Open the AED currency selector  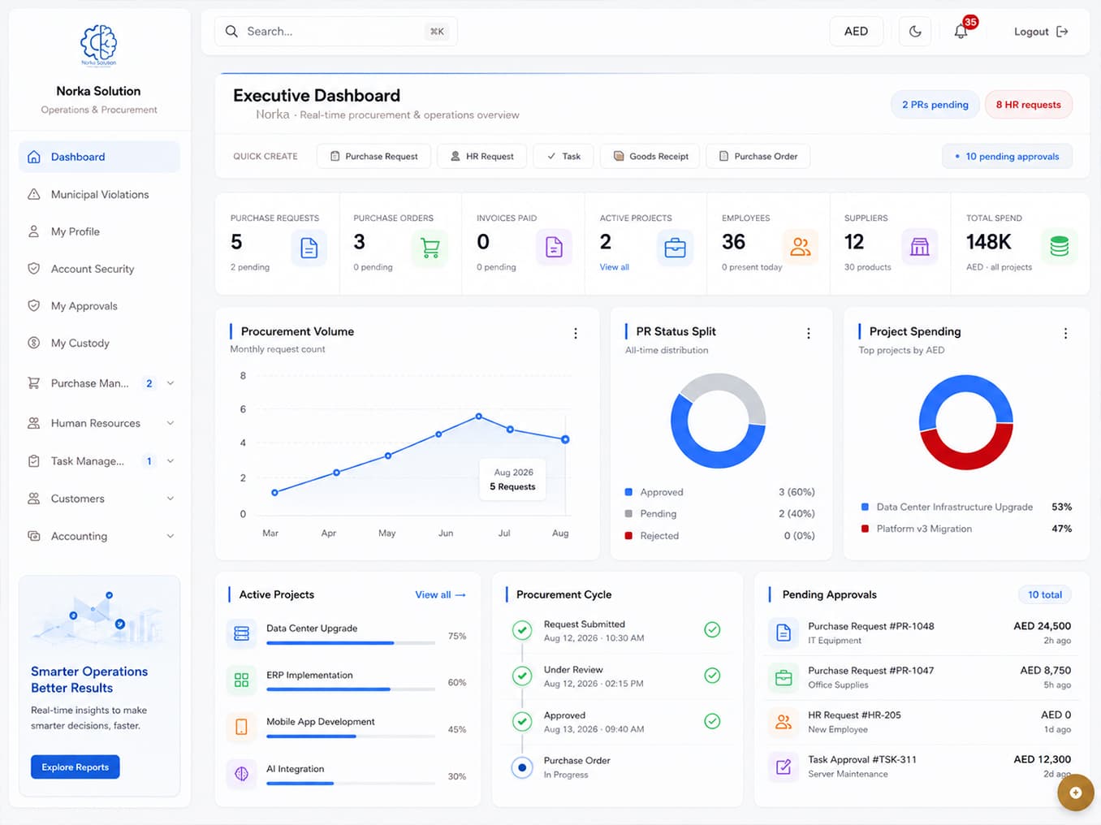point(856,32)
